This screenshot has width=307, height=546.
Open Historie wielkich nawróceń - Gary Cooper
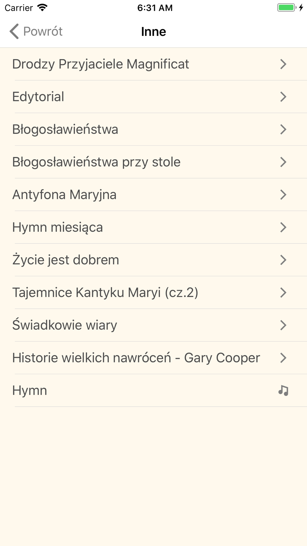[x=153, y=358]
